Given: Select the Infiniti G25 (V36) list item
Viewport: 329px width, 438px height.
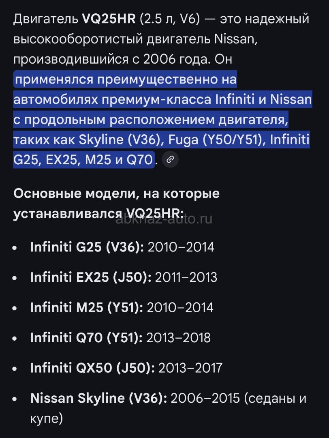Looking at the screenshot, I should pos(87,247).
